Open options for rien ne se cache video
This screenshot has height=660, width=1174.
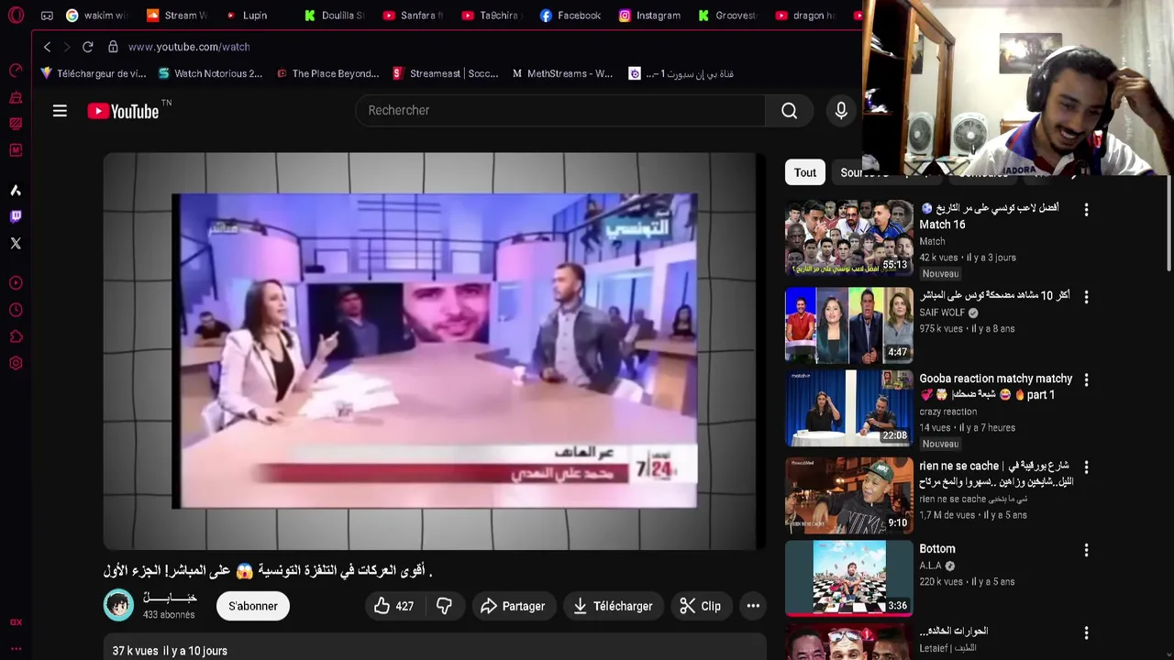(x=1086, y=467)
